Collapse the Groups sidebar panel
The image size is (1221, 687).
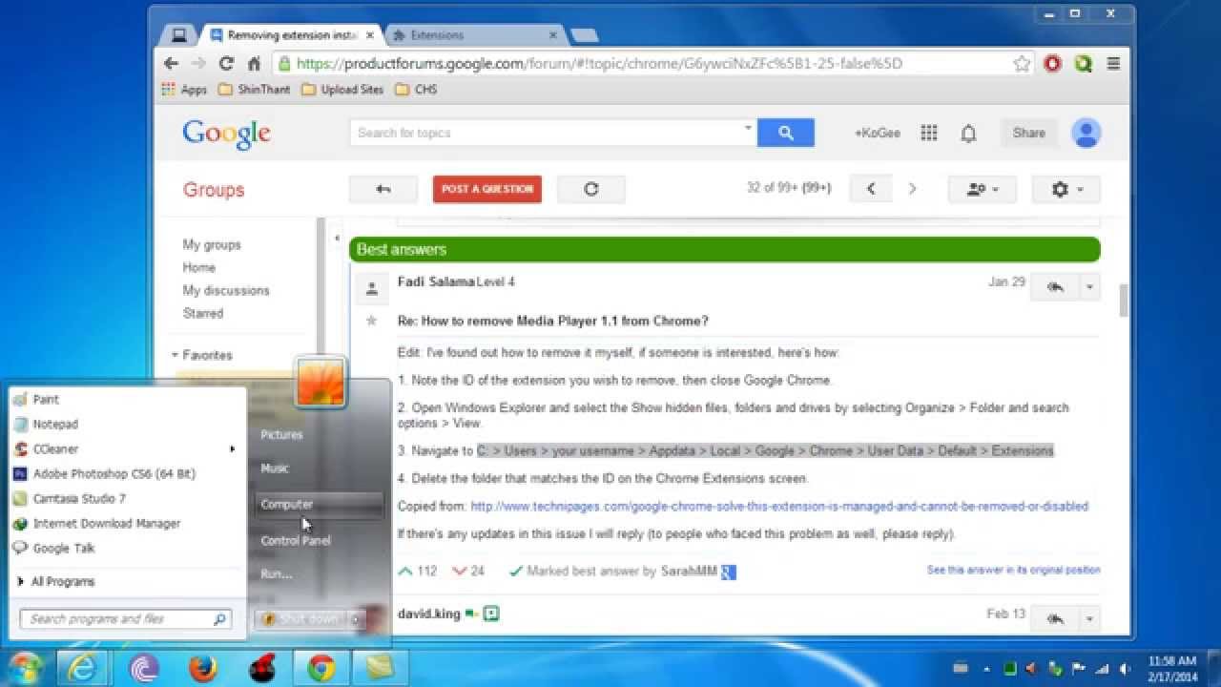[337, 239]
